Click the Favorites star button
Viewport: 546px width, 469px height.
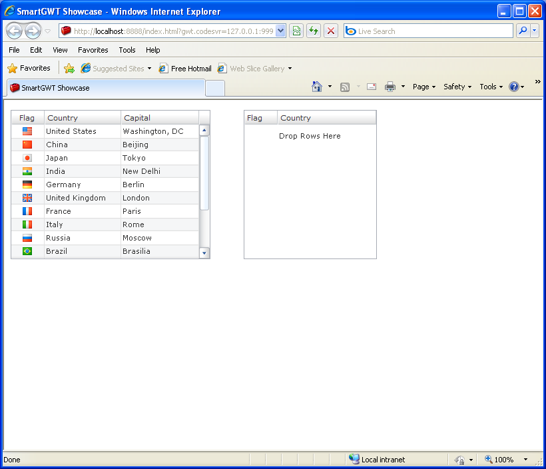[x=29, y=69]
